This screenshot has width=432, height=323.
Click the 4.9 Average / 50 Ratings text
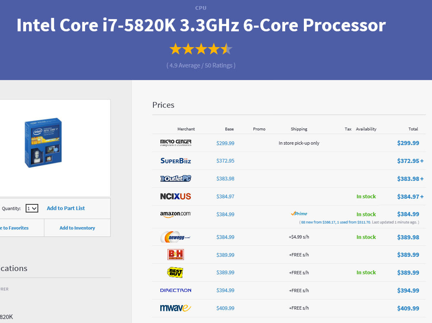coord(201,65)
